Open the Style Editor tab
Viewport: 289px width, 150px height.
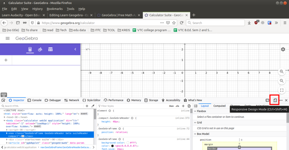(x=91, y=100)
